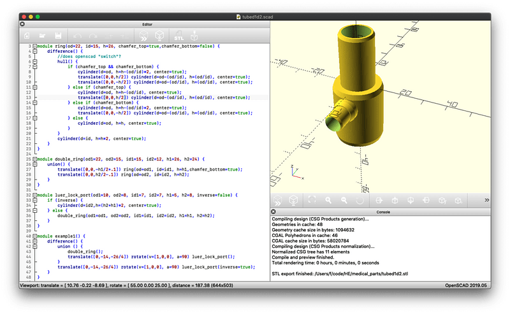This screenshot has height=314, width=510.
Task: View all to fit the model
Action: [x=312, y=200]
